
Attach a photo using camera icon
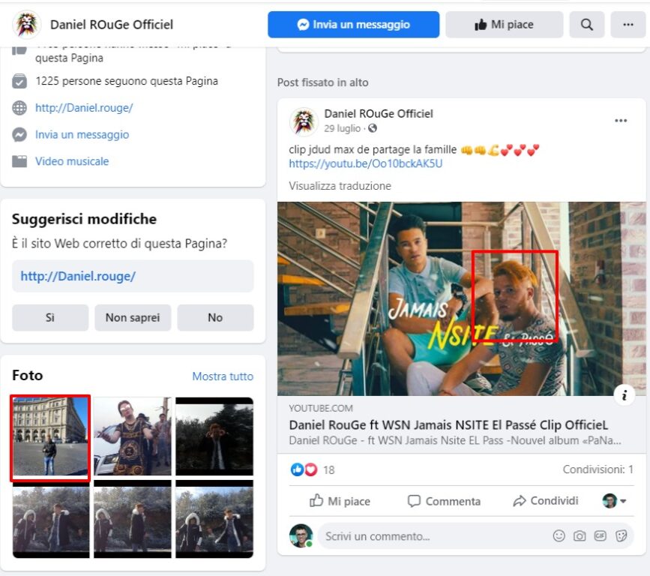(580, 536)
